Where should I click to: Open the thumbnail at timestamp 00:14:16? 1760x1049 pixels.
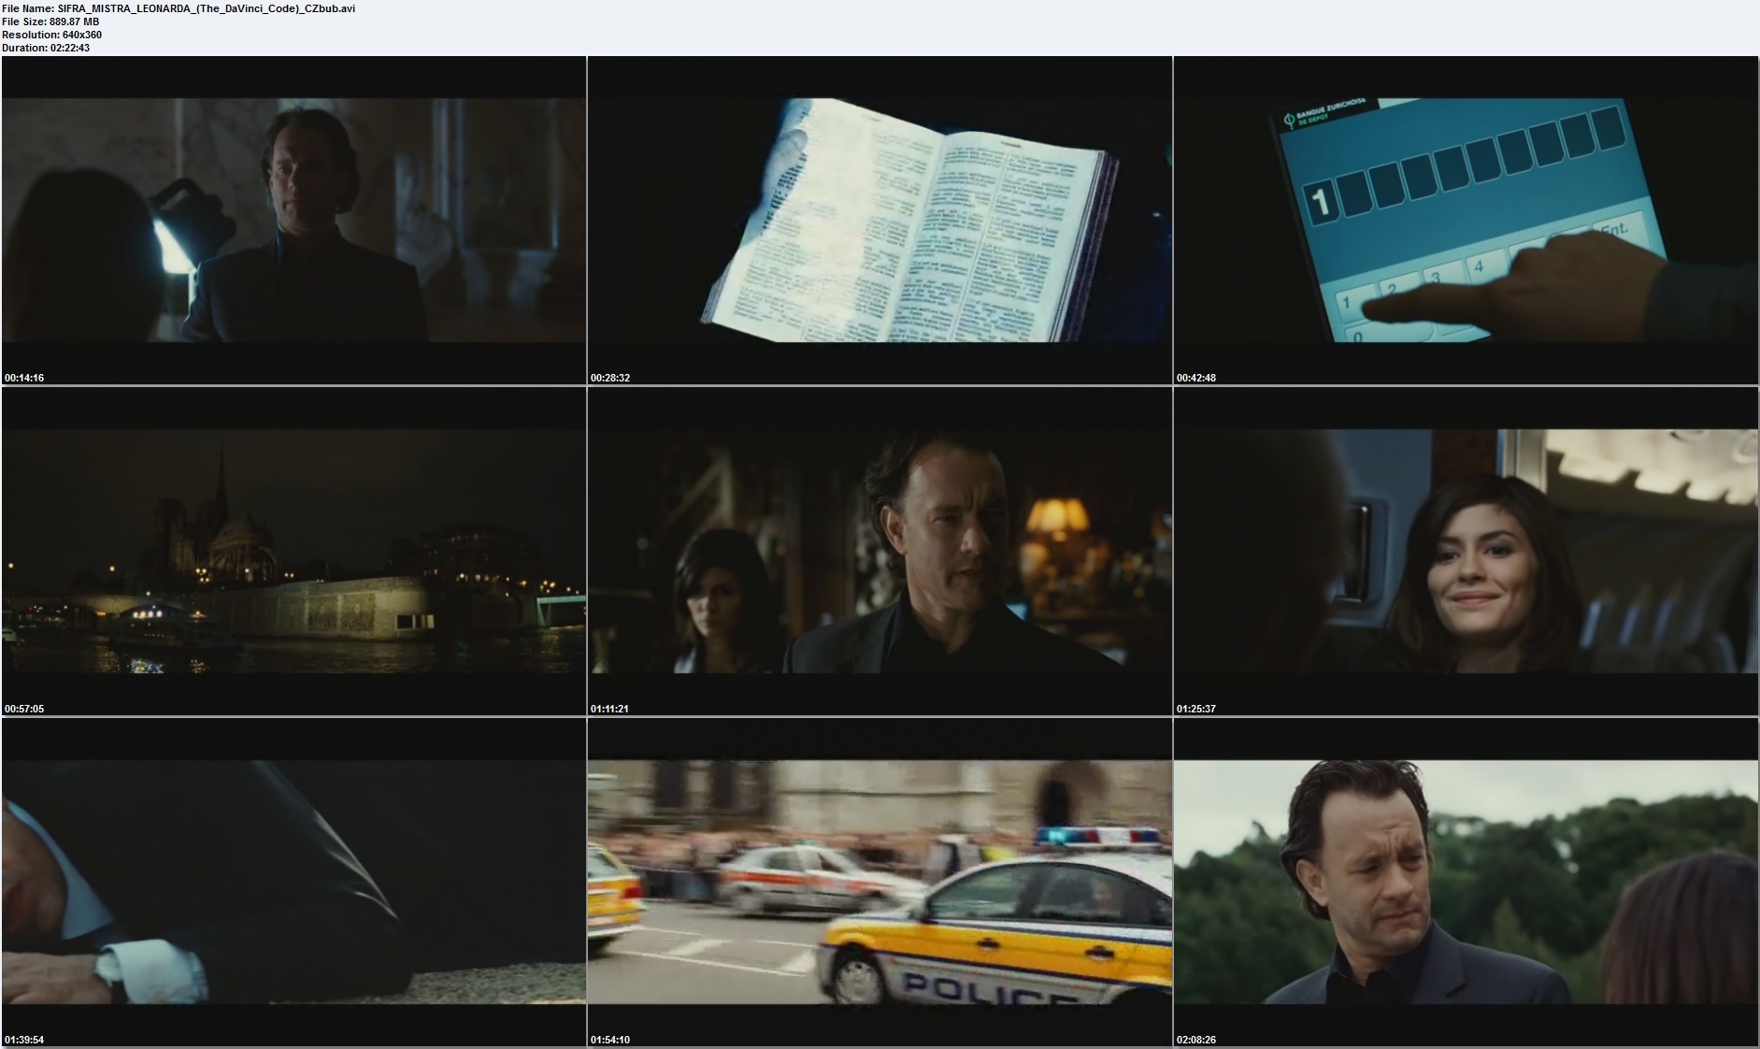tap(293, 220)
